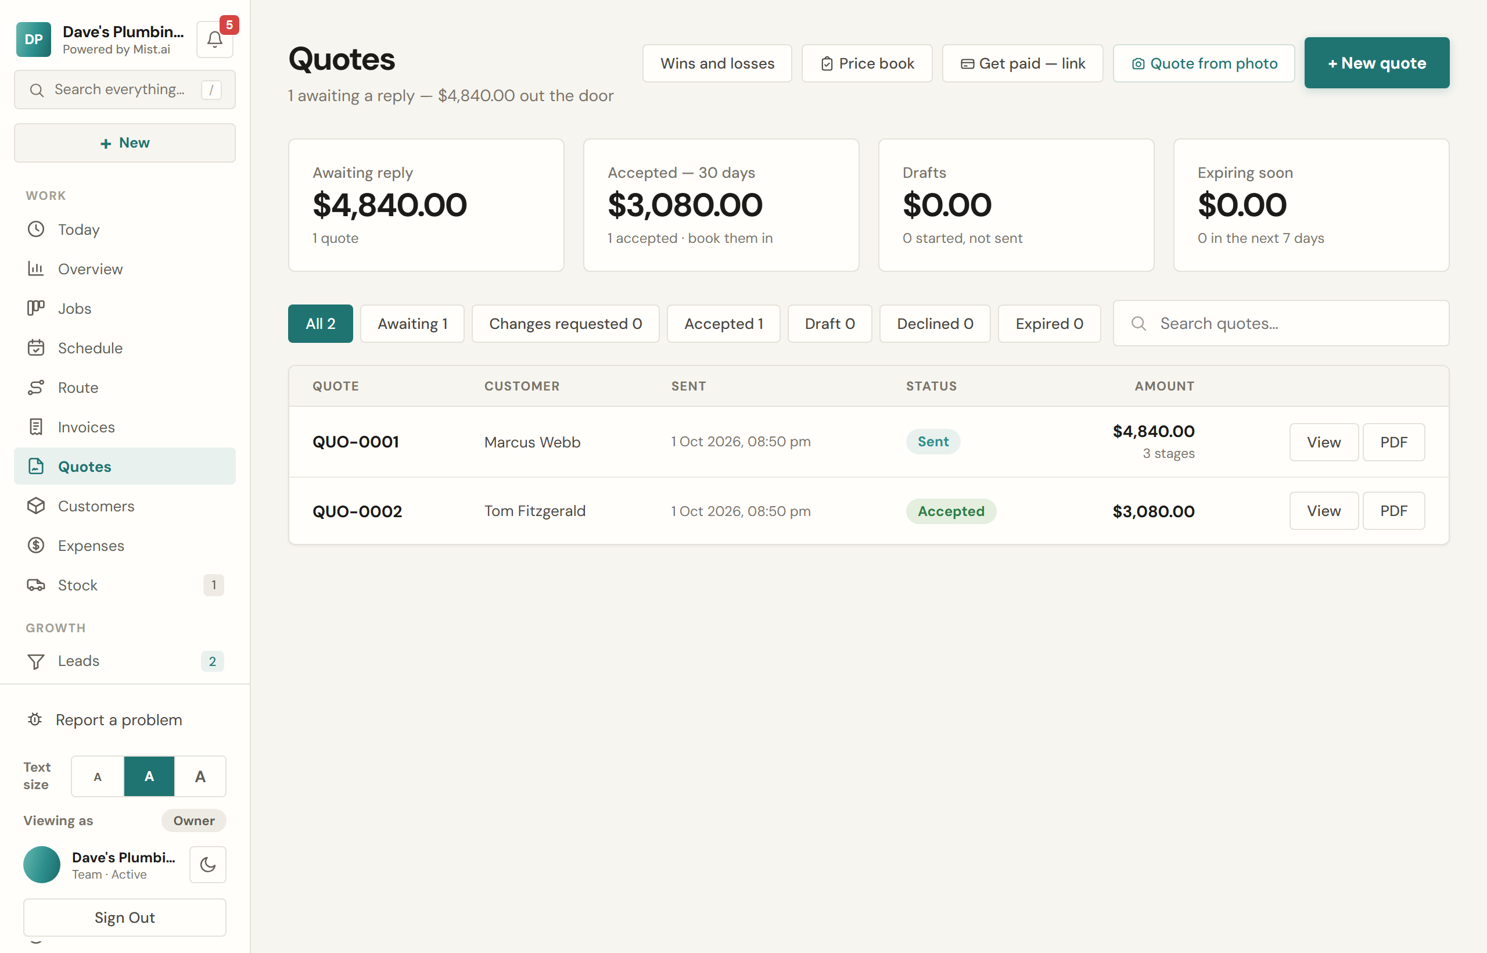Open Customers section

click(124, 506)
